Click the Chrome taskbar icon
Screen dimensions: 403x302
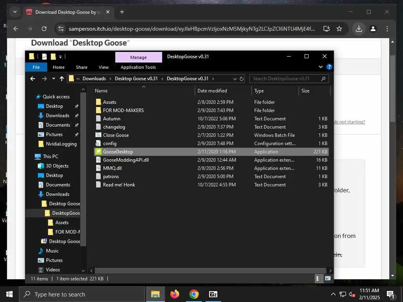point(194,294)
